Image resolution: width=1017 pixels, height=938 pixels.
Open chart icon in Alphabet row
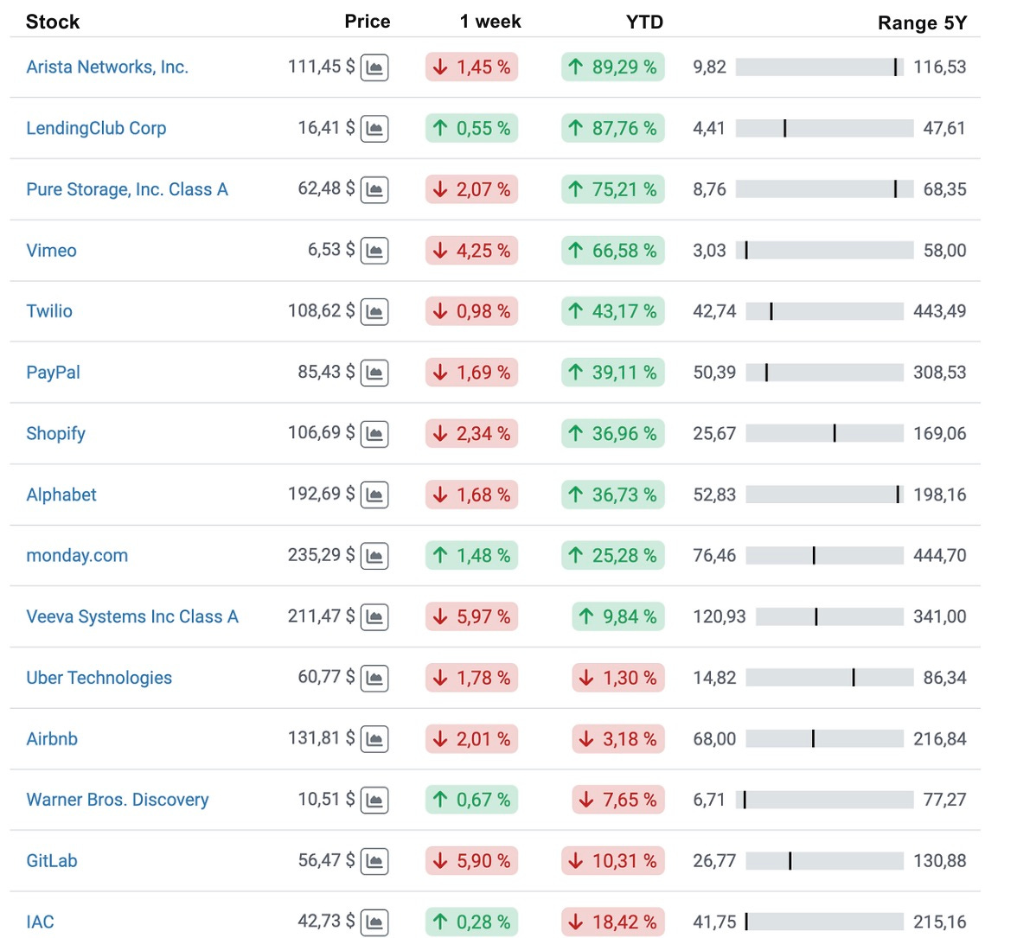click(x=374, y=495)
